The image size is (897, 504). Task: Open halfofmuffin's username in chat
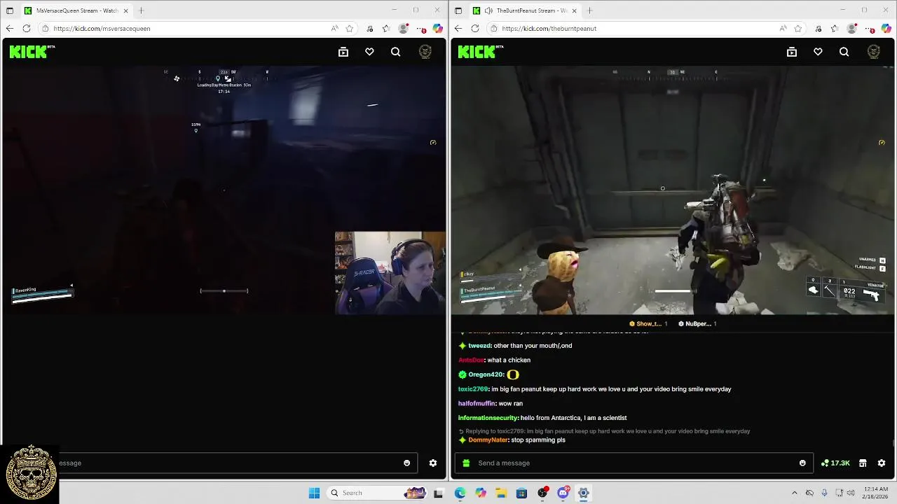pyautogui.click(x=477, y=404)
